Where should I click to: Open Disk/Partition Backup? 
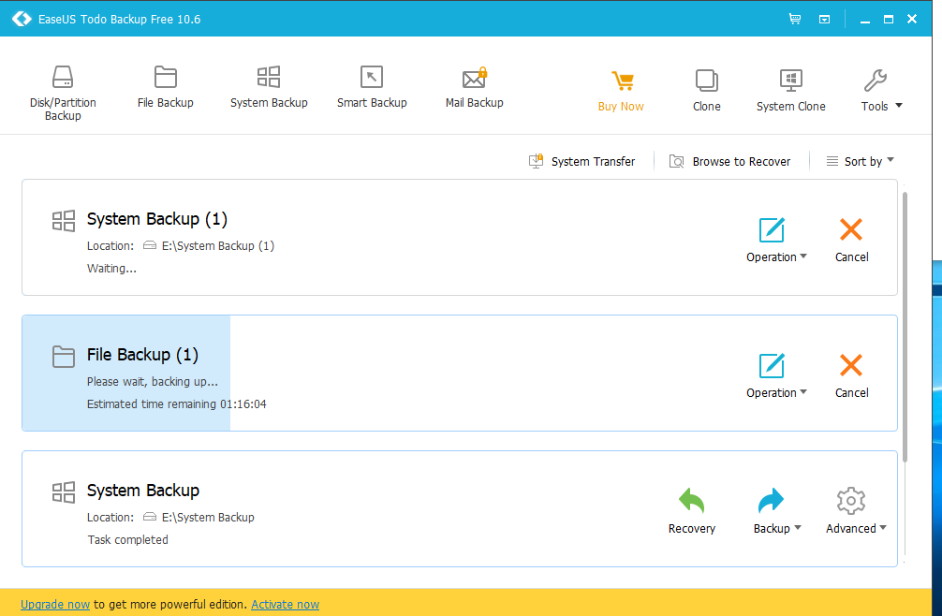(63, 93)
